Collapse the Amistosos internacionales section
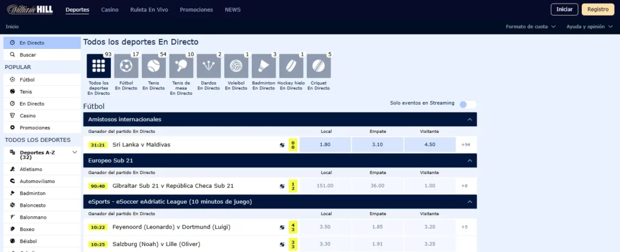The width and height of the screenshot is (620, 252). (x=470, y=120)
